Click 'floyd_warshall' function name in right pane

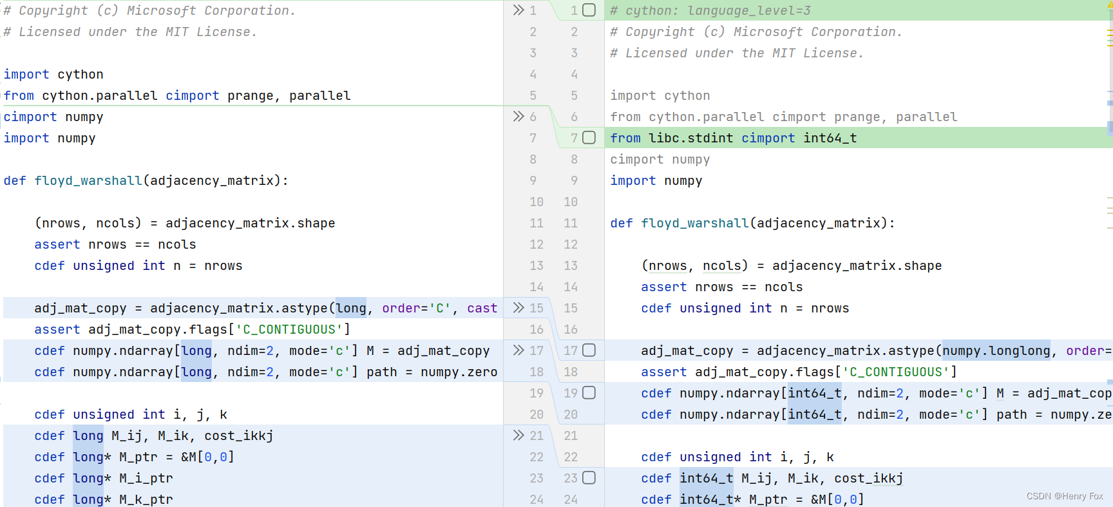[695, 223]
